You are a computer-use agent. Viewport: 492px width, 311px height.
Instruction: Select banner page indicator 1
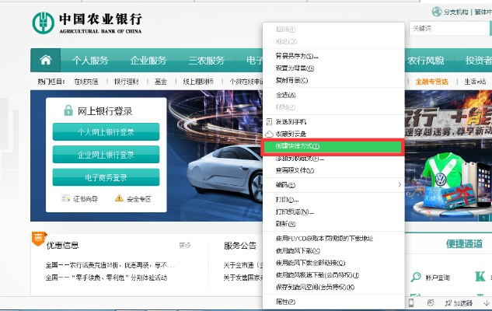pyautogui.click(x=483, y=218)
